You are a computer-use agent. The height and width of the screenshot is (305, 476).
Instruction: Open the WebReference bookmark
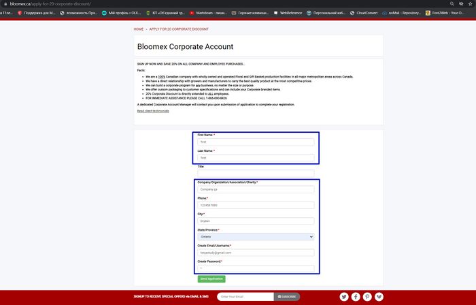pos(288,13)
